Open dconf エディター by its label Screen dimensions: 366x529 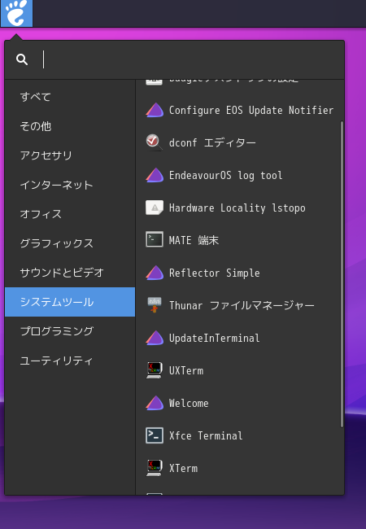212,142
